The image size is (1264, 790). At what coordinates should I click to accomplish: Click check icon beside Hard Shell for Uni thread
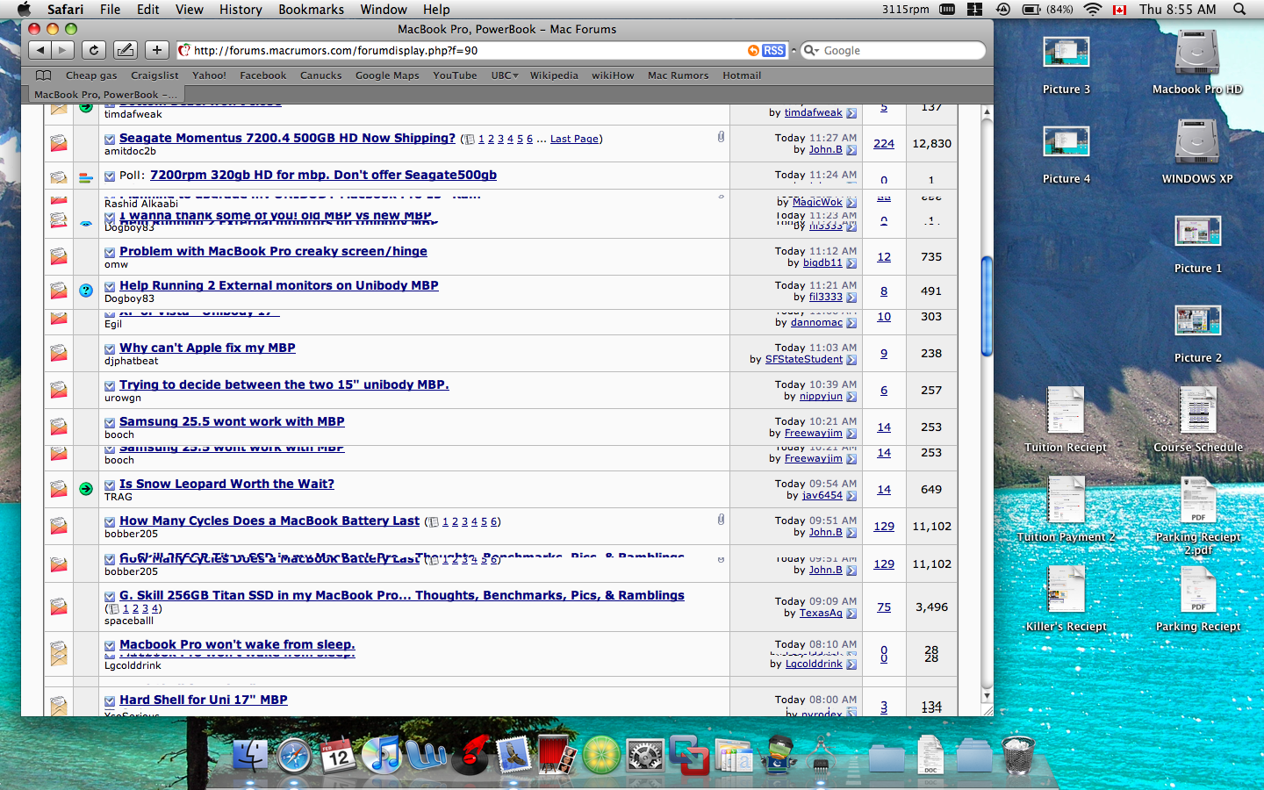(x=110, y=700)
